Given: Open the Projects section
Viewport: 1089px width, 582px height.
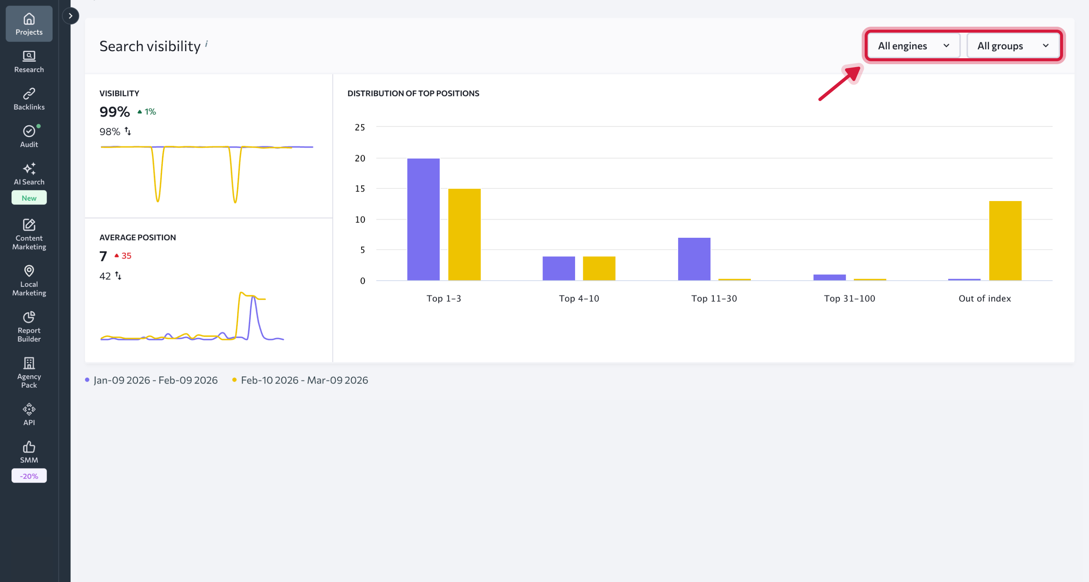Looking at the screenshot, I should (x=29, y=23).
